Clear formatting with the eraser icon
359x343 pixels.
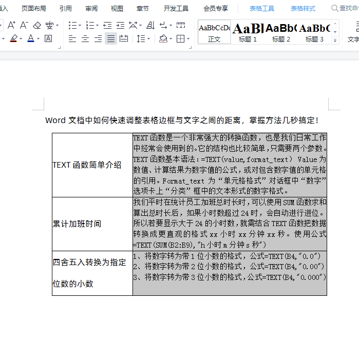37,25
